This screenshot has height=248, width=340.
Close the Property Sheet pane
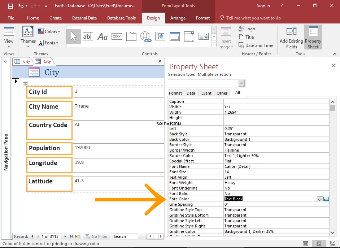[334, 65]
